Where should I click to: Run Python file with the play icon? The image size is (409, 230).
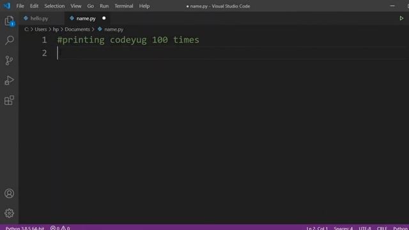(401, 19)
